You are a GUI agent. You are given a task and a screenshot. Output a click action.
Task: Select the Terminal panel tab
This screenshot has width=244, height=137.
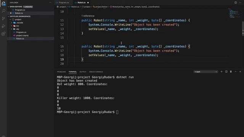pyautogui.click(x=73, y=72)
